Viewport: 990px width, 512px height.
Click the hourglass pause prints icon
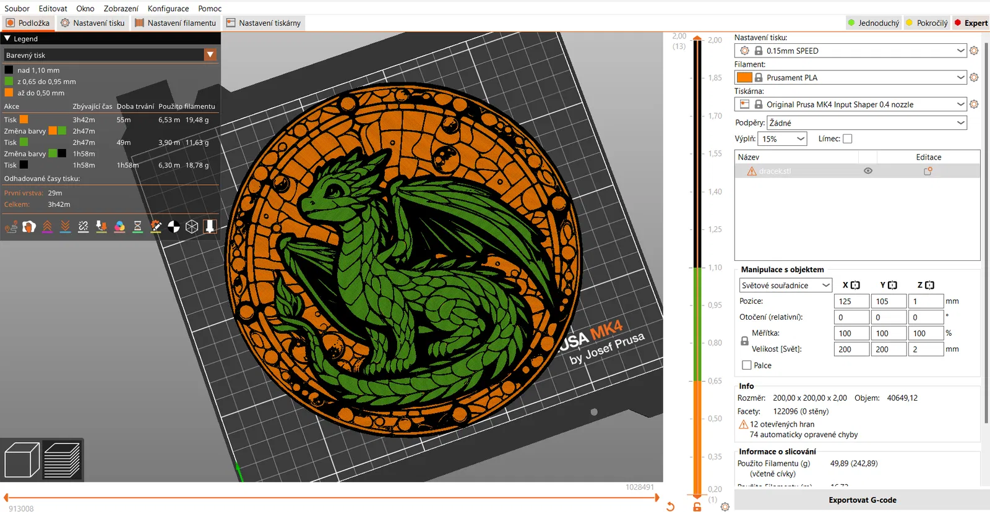[x=137, y=227]
